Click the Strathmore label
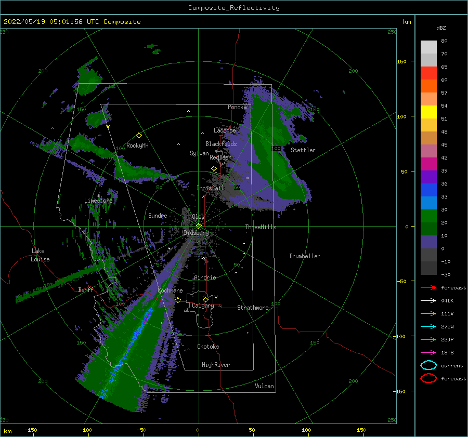Image resolution: width=468 pixels, height=437 pixels. click(253, 308)
